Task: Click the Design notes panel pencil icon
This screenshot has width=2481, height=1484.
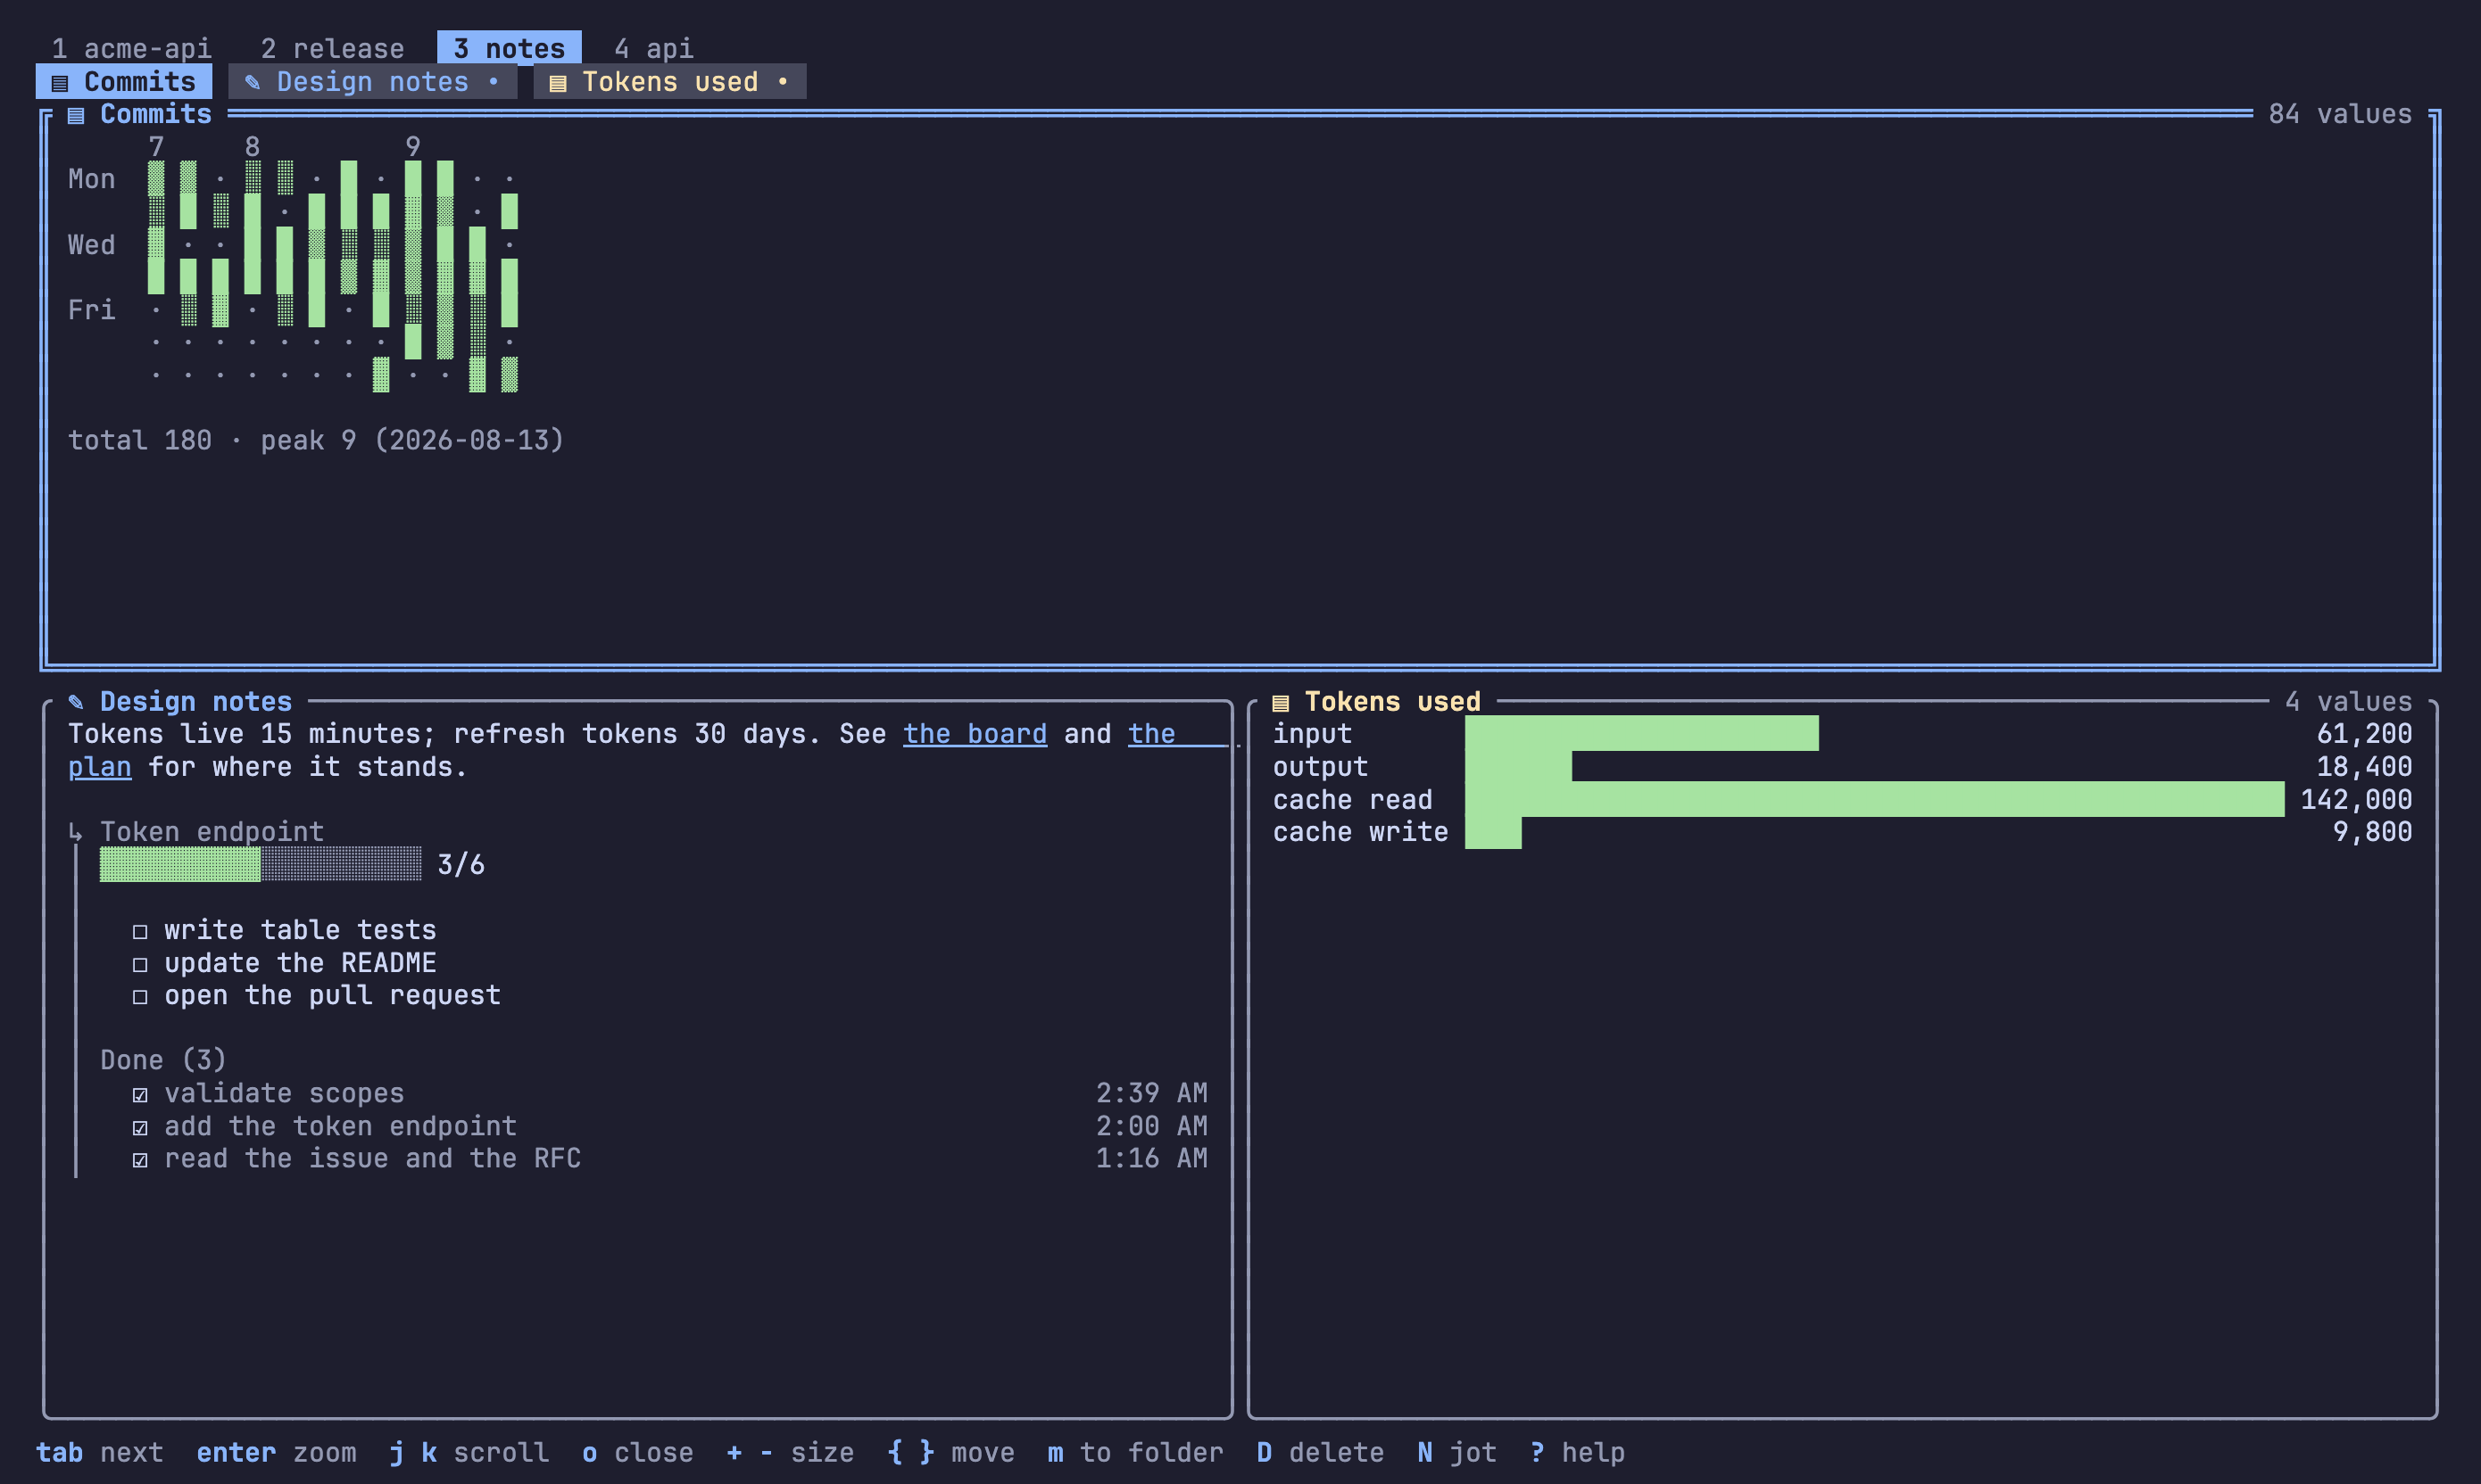Action: click(x=76, y=702)
